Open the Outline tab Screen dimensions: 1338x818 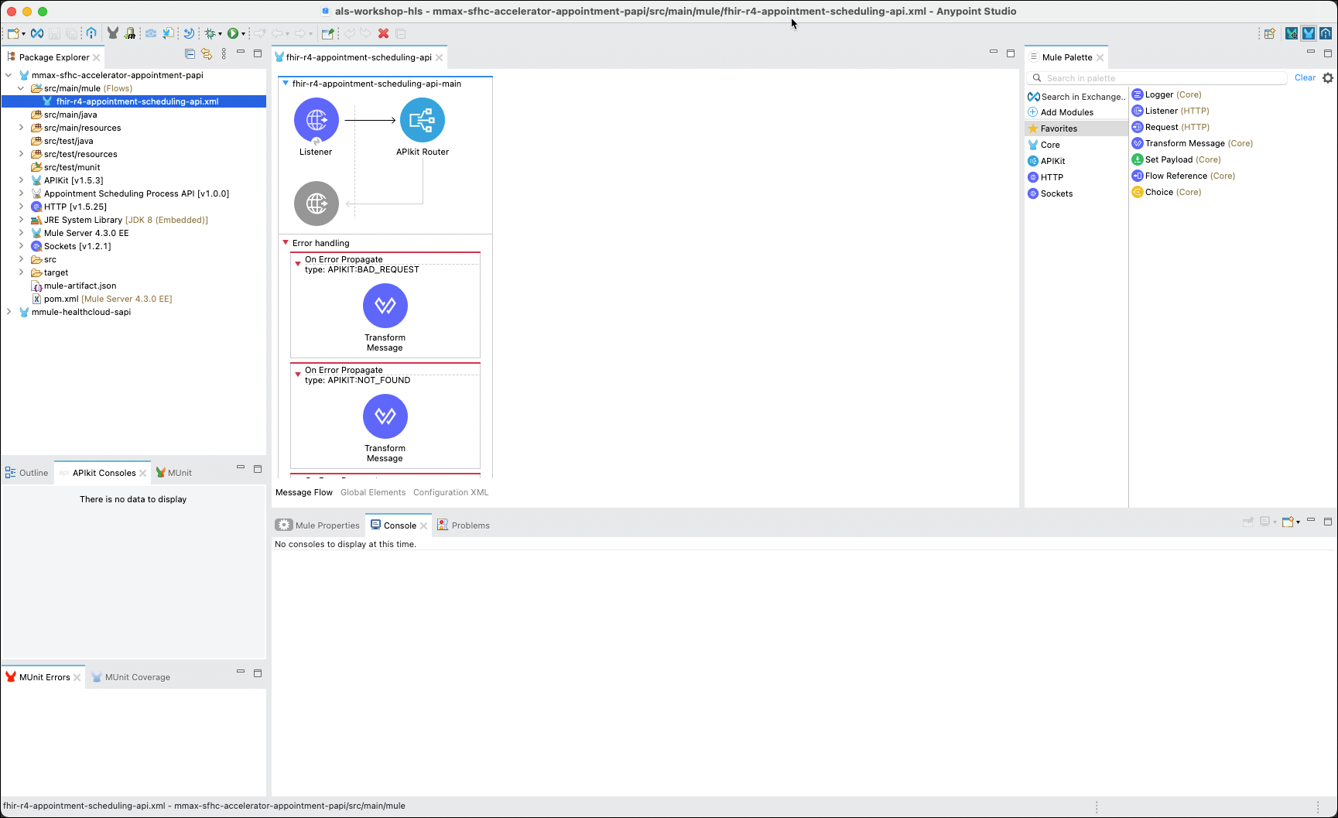tap(27, 473)
